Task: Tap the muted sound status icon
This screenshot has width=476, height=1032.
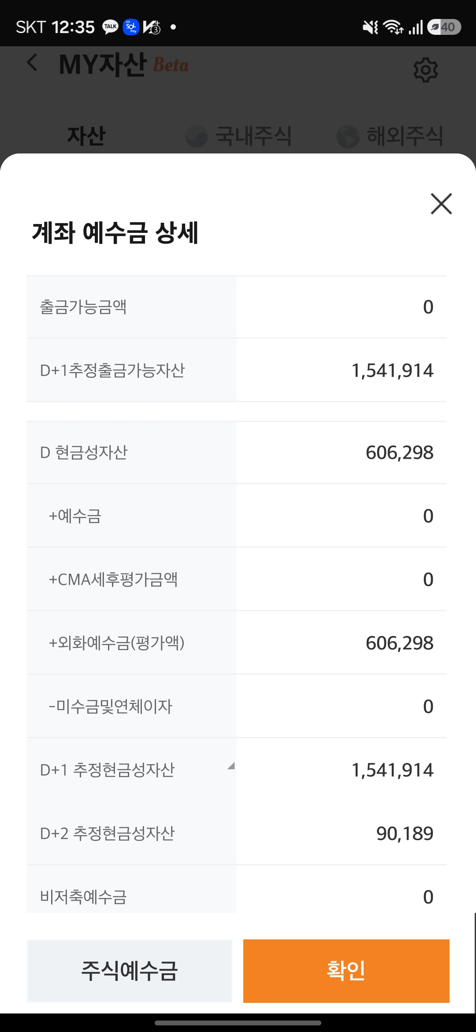Action: pyautogui.click(x=370, y=27)
